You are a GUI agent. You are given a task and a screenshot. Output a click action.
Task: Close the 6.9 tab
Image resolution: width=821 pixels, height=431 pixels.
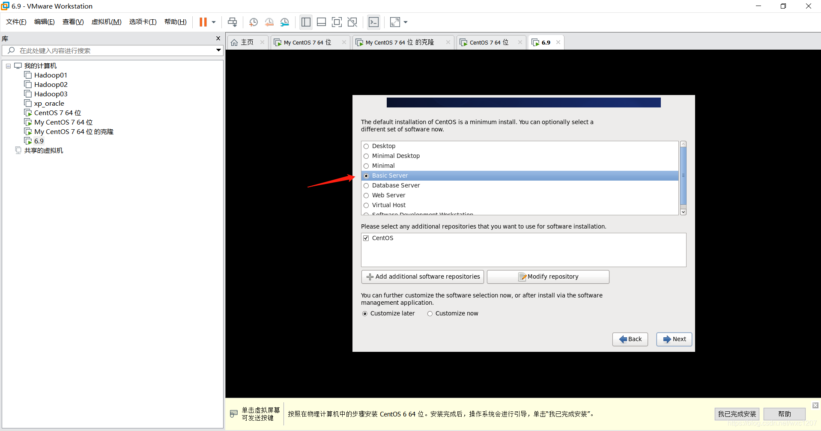pyautogui.click(x=558, y=42)
